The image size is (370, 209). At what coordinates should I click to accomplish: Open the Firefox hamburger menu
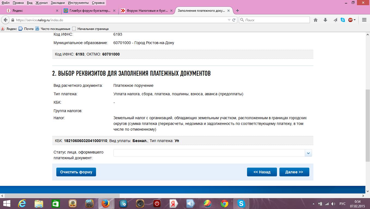(364, 20)
